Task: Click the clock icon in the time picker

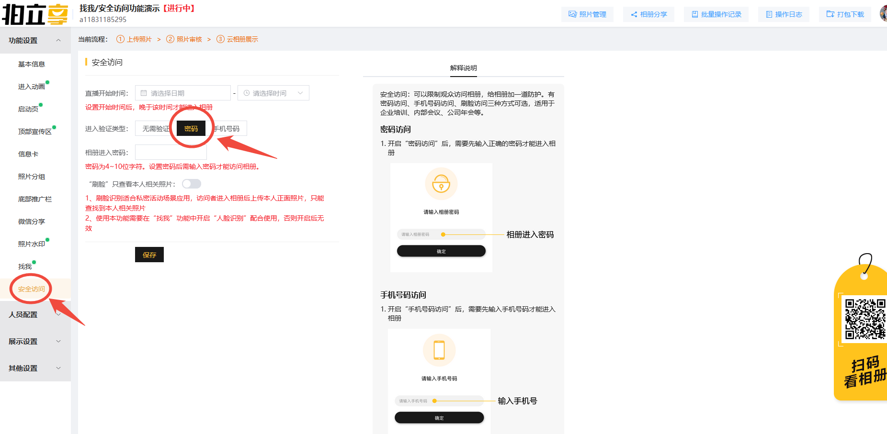Action: (x=247, y=92)
